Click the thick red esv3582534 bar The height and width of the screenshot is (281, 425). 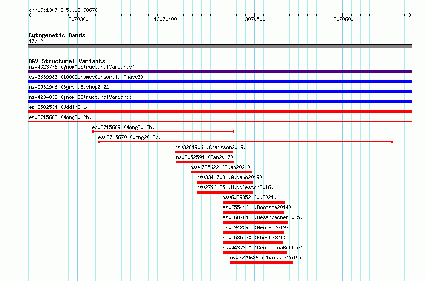click(x=220, y=112)
